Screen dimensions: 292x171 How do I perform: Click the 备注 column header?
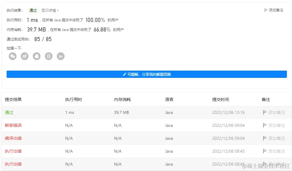tap(266, 99)
